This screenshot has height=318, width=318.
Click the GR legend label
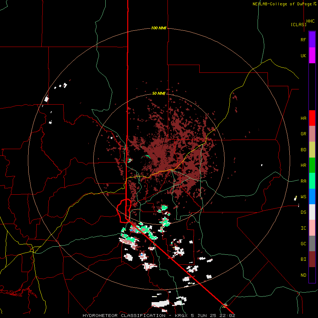[303, 134]
